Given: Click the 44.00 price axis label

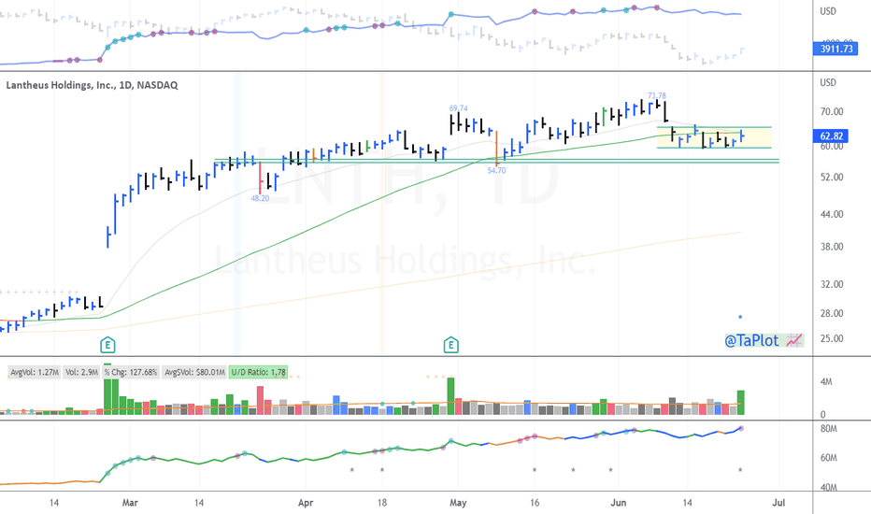Looking at the screenshot, I should click(x=832, y=214).
